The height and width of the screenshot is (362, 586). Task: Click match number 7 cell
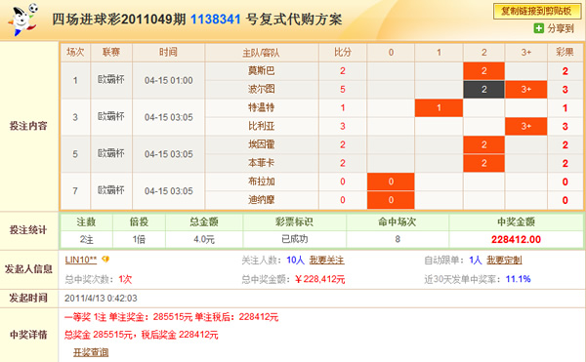coord(75,191)
